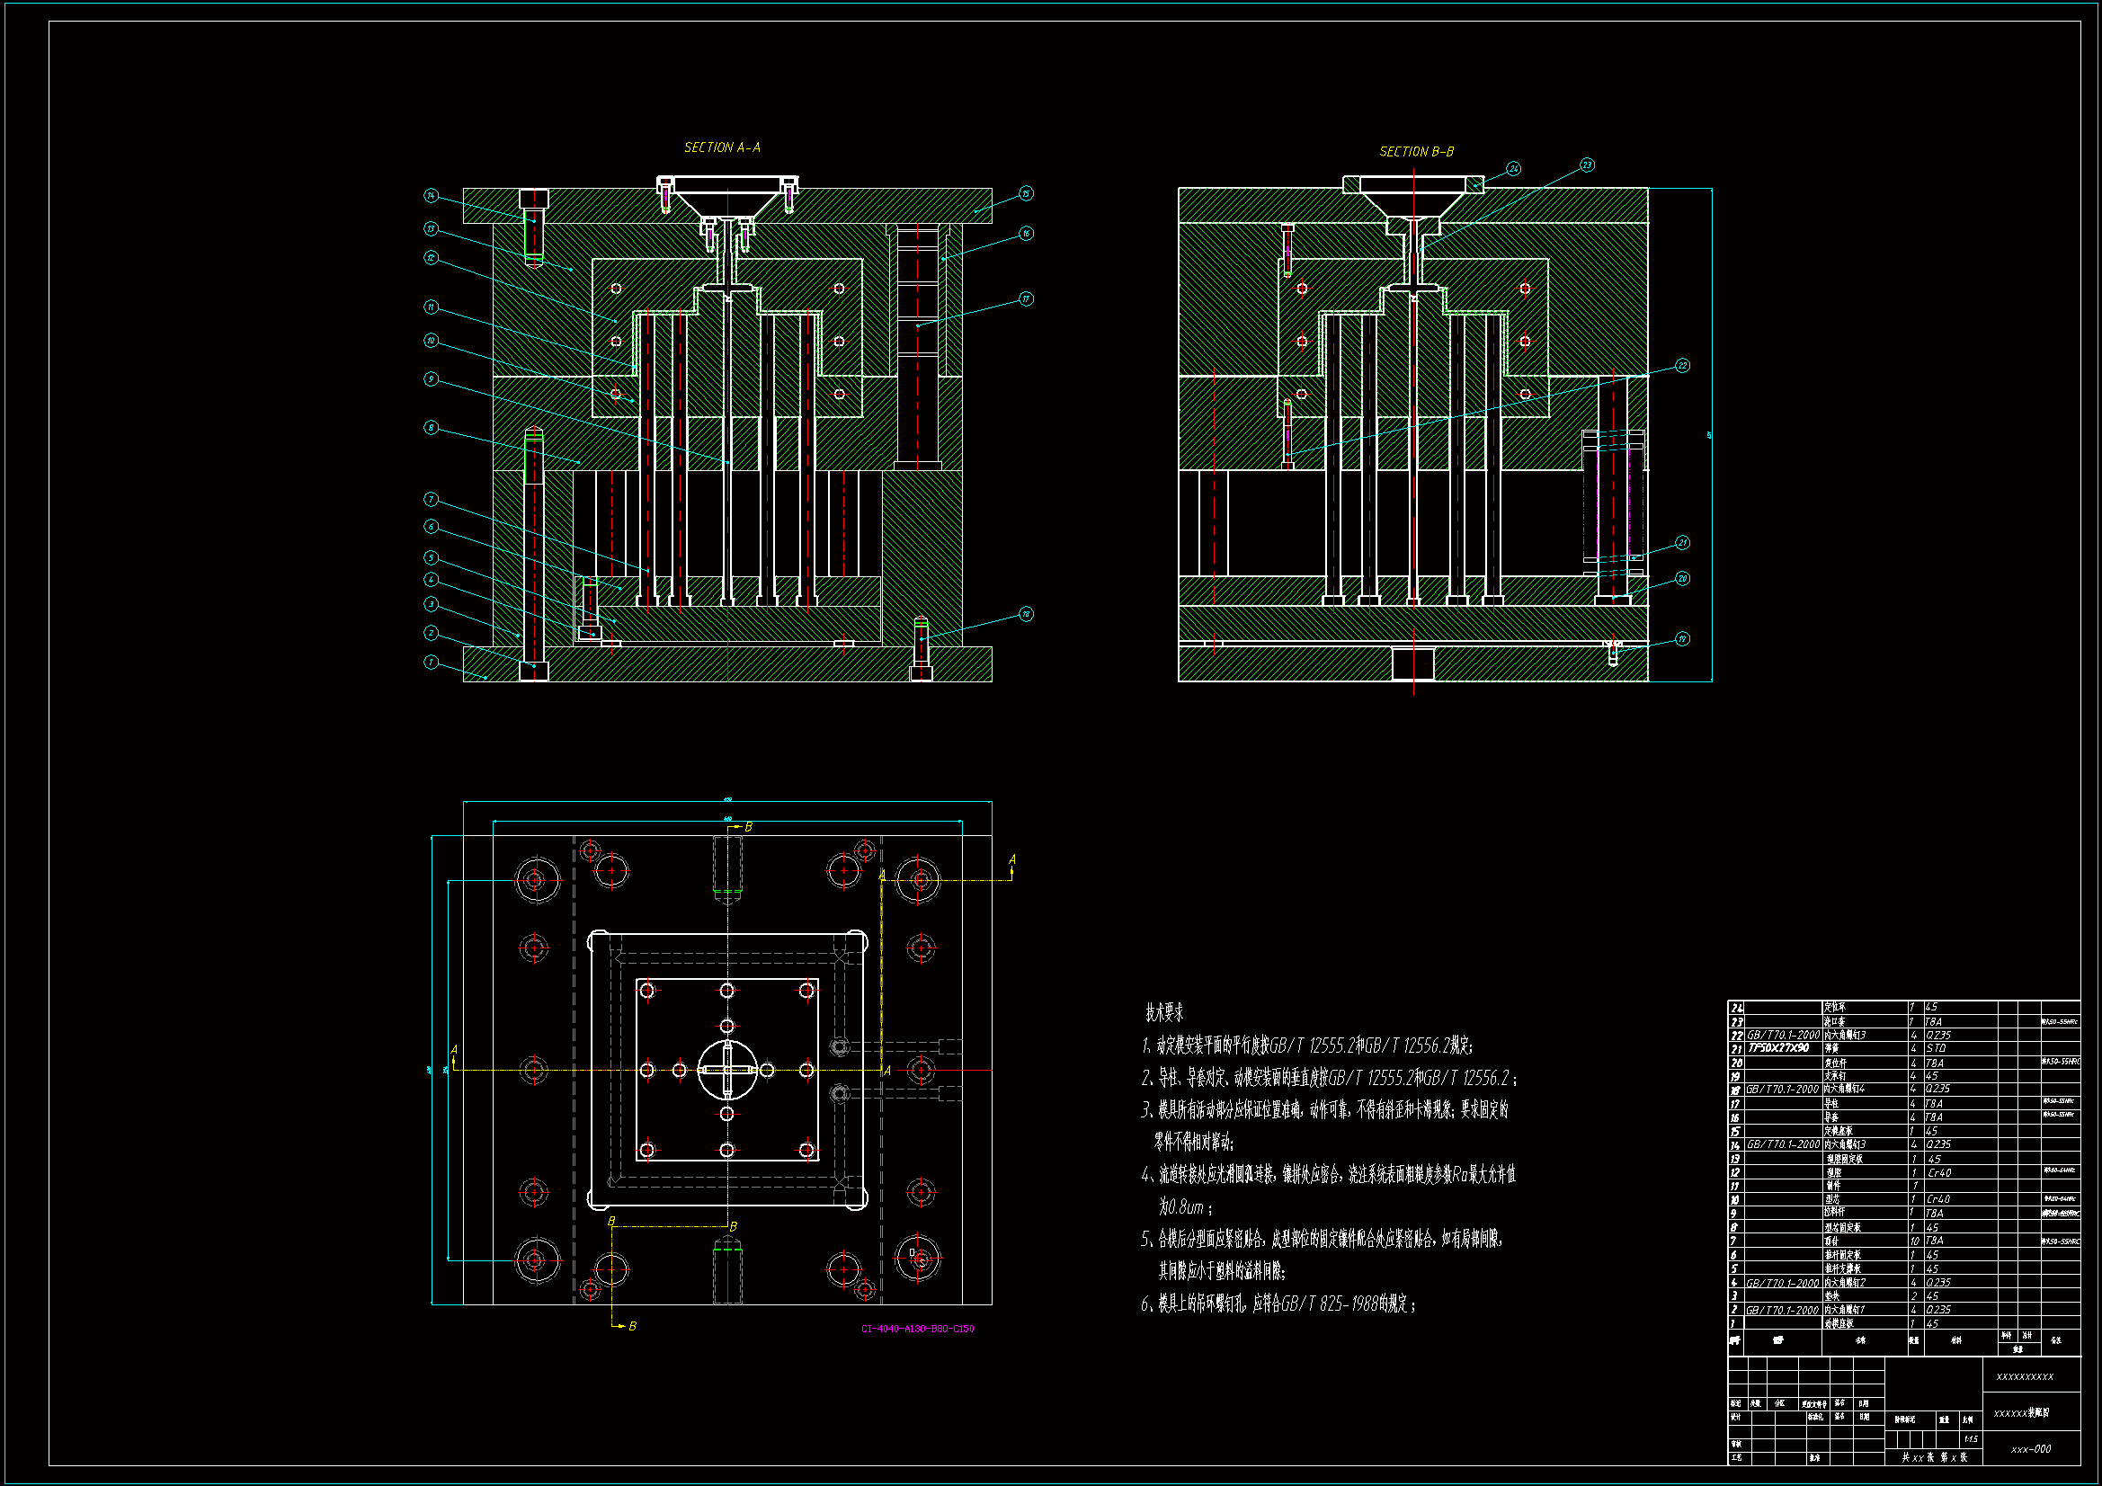
Task: Click the 技术要求 heading text
Action: pos(1164,1012)
